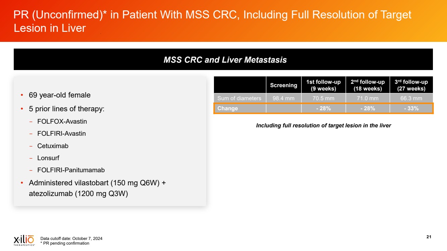Click the Xilio Therapeutics logo
Image resolution: width=447 pixels, height=251 pixels.
coord(23,240)
